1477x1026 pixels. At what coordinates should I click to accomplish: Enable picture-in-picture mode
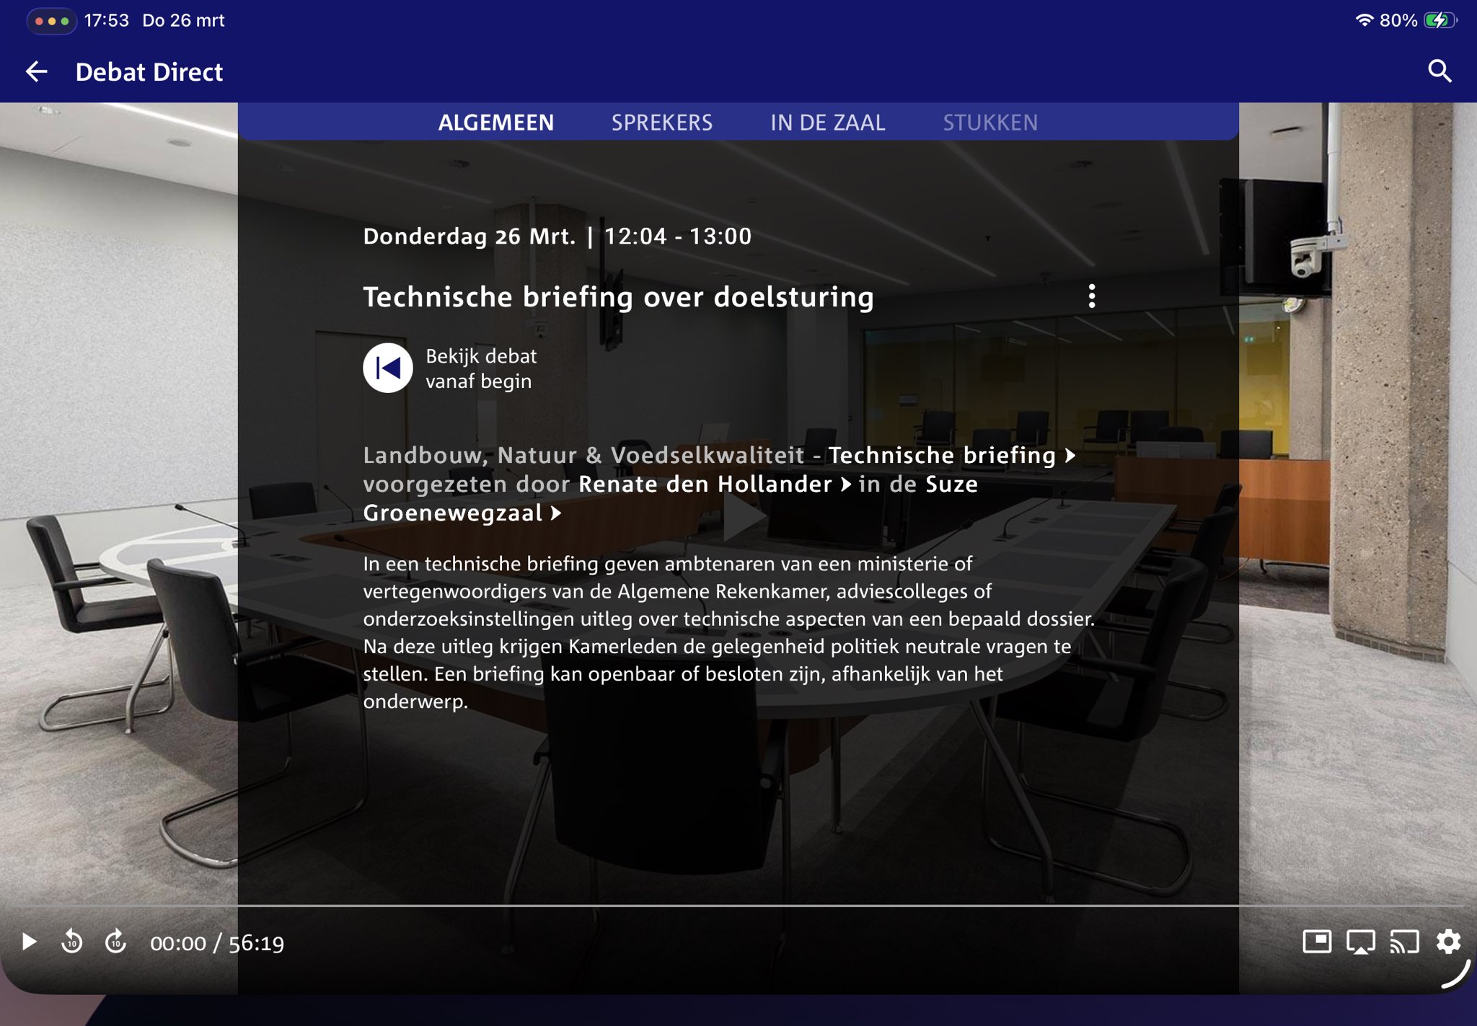[1317, 942]
